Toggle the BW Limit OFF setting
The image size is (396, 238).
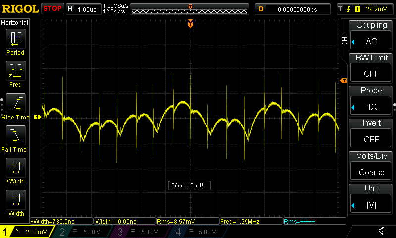[371, 66]
